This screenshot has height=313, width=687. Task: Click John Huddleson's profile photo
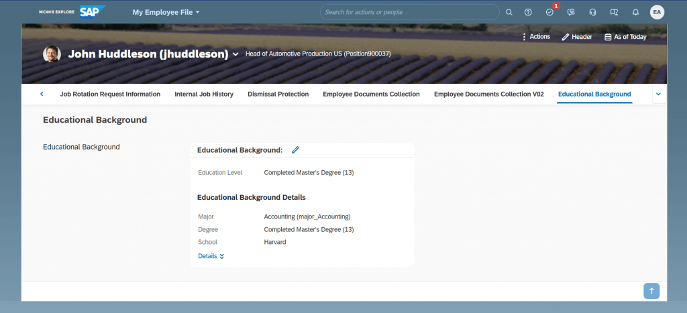(52, 54)
